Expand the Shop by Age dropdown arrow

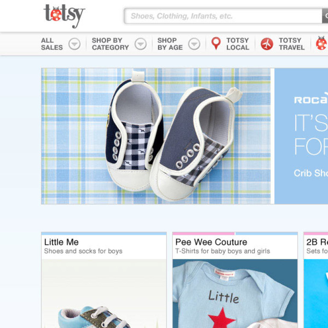click(x=194, y=44)
